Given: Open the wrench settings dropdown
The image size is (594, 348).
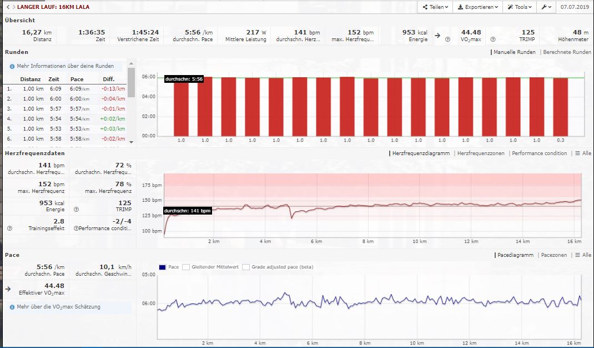Looking at the screenshot, I should pos(546,7).
